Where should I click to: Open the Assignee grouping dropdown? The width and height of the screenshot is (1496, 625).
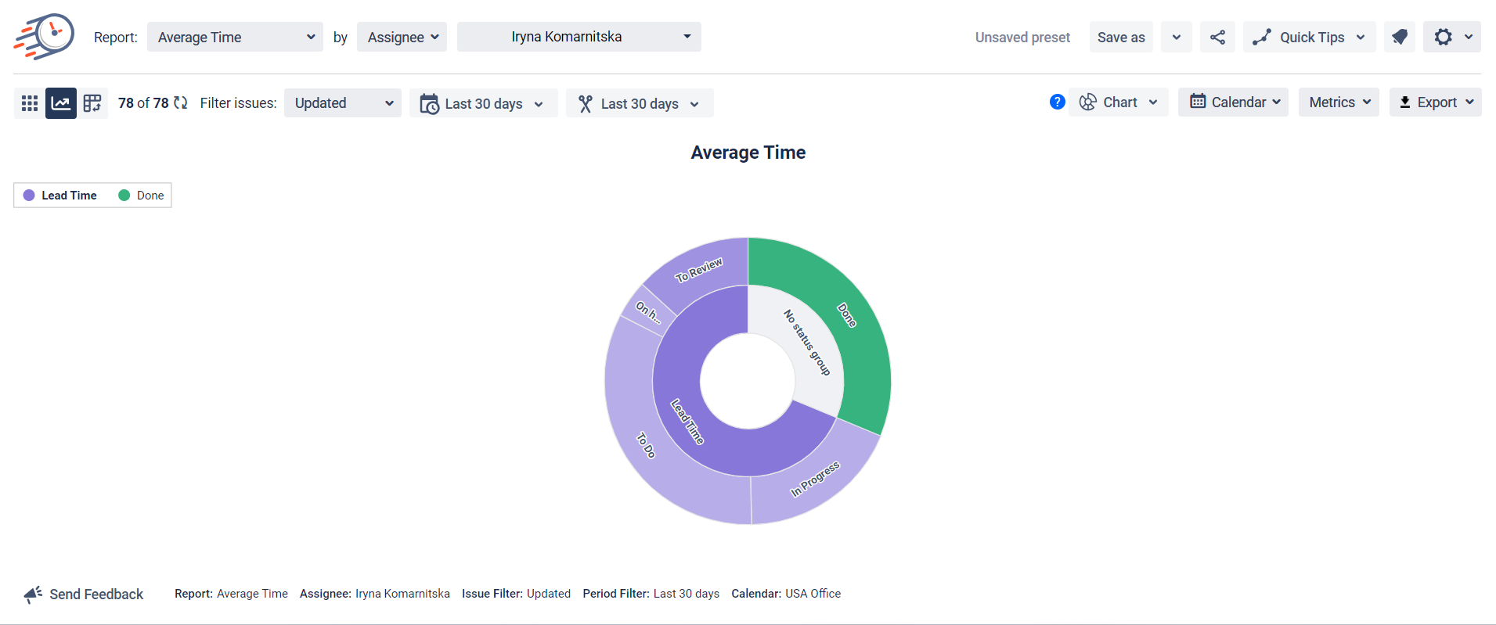(x=402, y=37)
